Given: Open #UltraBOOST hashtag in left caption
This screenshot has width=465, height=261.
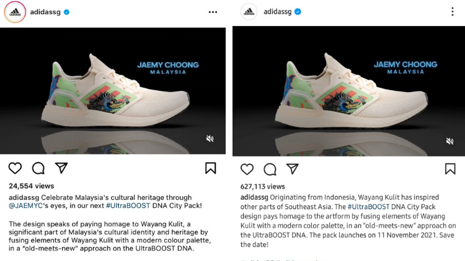Looking at the screenshot, I should tap(128, 206).
